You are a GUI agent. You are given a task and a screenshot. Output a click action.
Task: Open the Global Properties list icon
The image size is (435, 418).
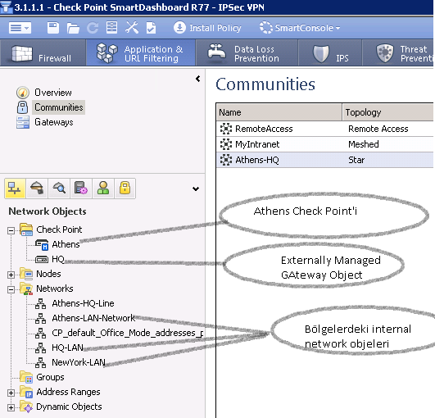coord(111,28)
